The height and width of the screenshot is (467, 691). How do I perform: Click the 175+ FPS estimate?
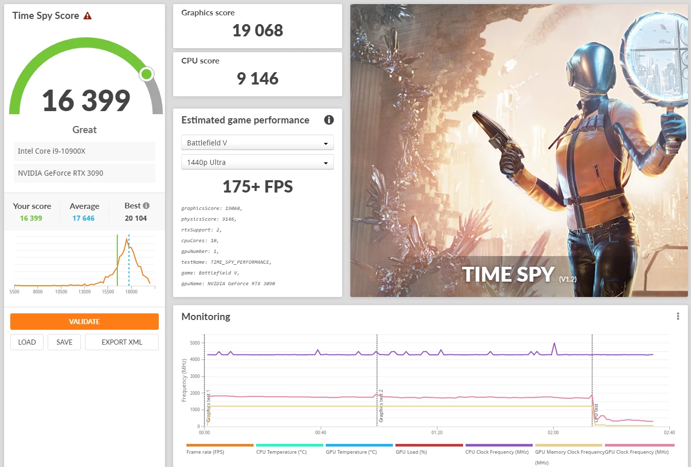coord(258,187)
